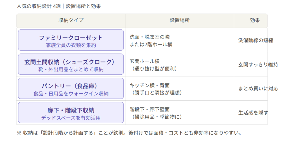Viewport: 294px width, 141px height.
Task: Click the footnote about 設計段階から計画する
Action: [x=129, y=133]
